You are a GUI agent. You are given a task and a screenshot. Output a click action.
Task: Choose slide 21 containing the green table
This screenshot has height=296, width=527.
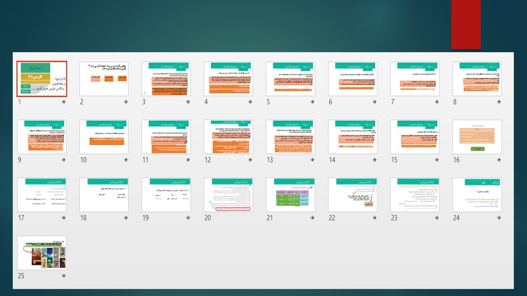(x=290, y=195)
